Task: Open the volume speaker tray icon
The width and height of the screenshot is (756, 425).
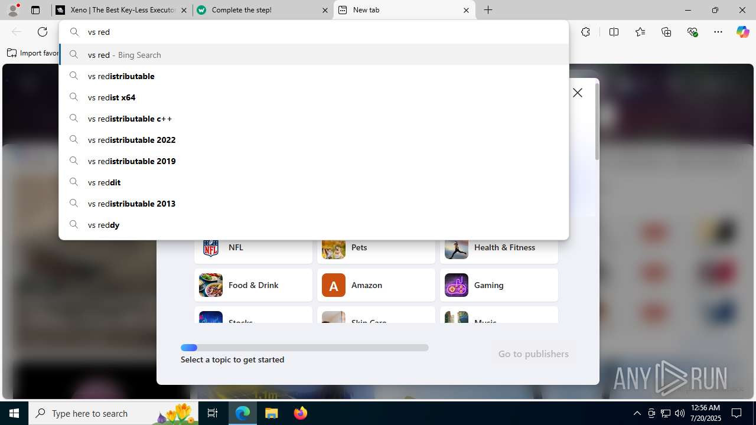Action: click(x=680, y=413)
